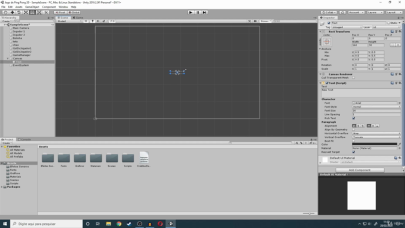Select the Move tool
The image size is (405, 228).
(x=12, y=13)
